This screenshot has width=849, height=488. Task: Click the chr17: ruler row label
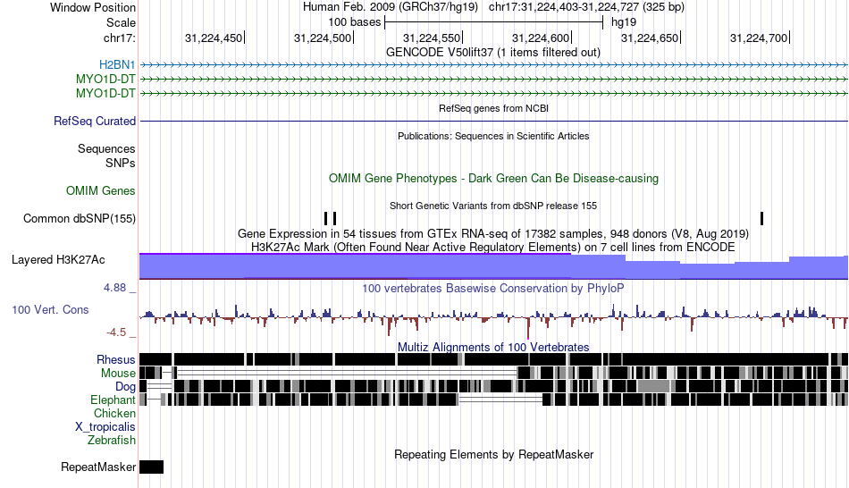120,38
